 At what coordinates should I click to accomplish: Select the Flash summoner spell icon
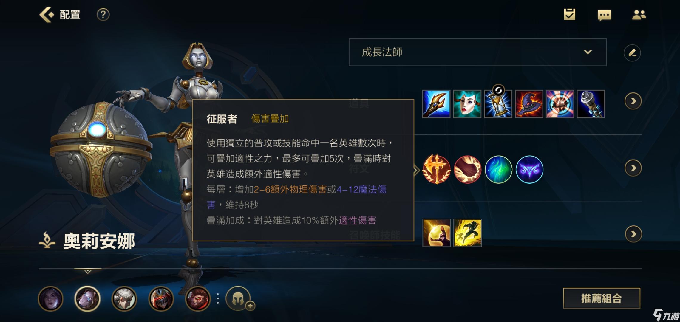coord(467,233)
